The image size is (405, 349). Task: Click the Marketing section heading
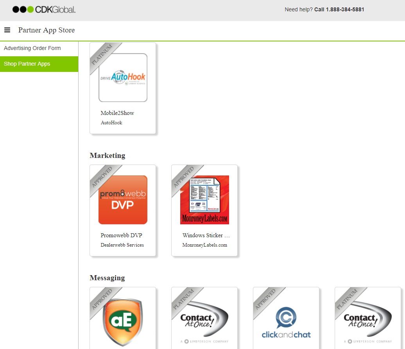click(108, 156)
